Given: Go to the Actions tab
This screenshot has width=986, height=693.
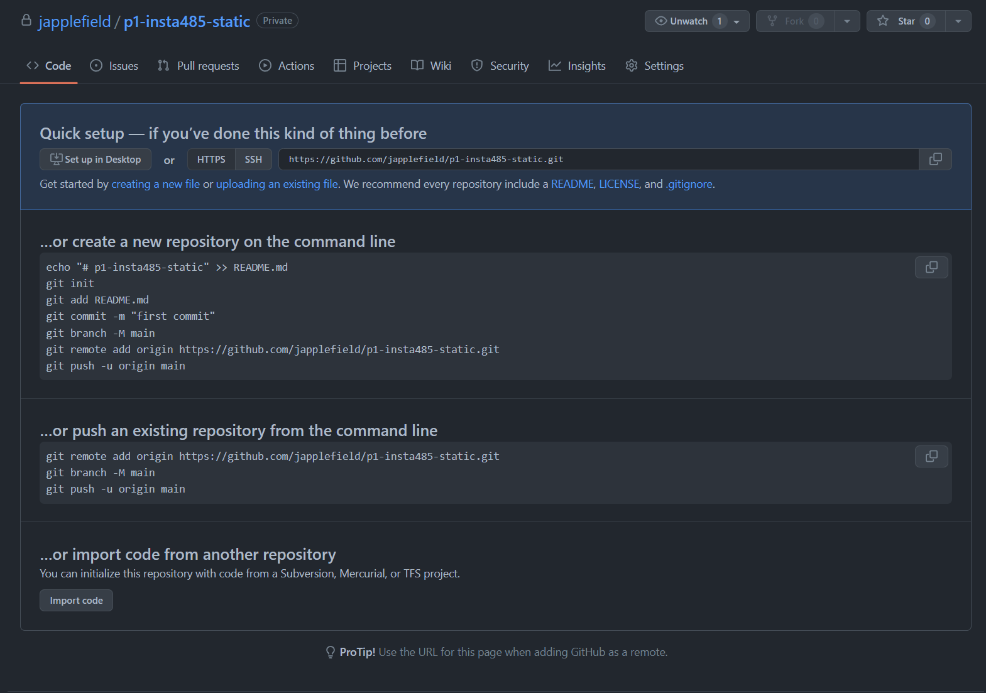Looking at the screenshot, I should [x=287, y=66].
